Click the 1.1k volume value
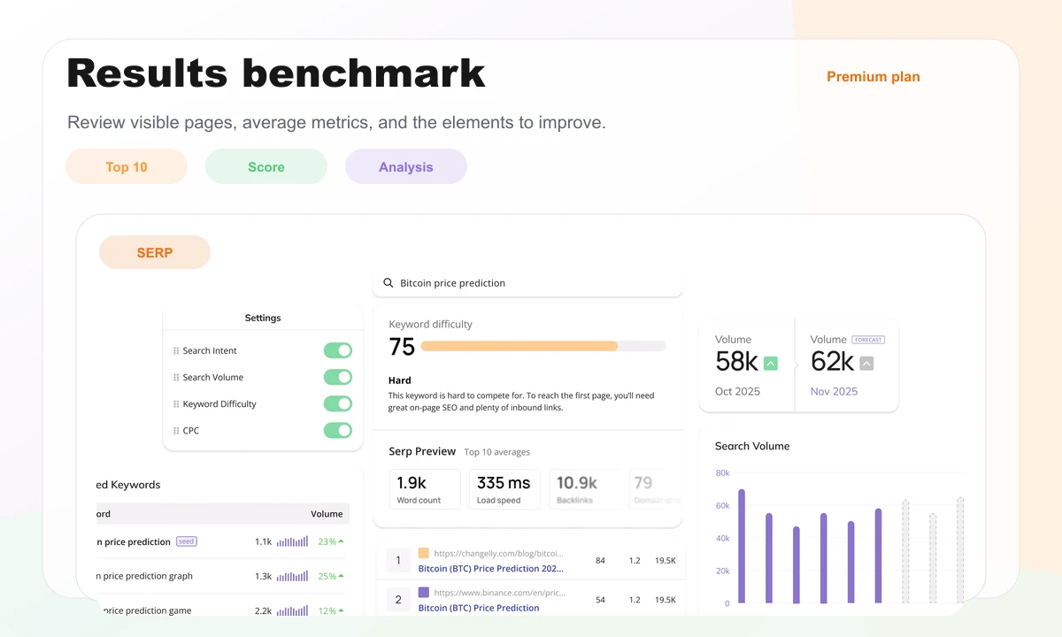The height and width of the screenshot is (637, 1062). pos(263,541)
